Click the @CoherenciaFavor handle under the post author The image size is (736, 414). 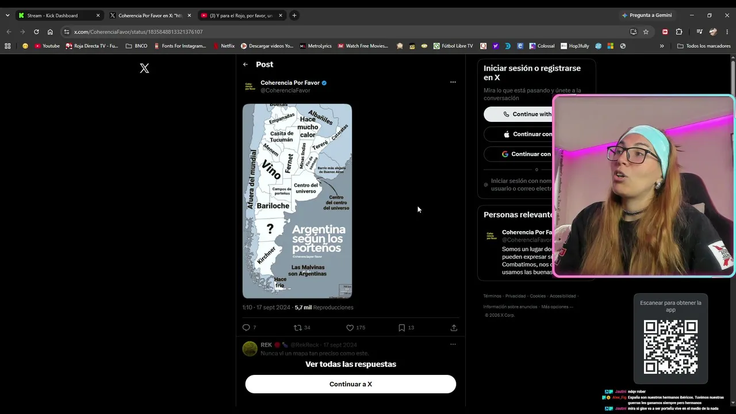pos(285,90)
